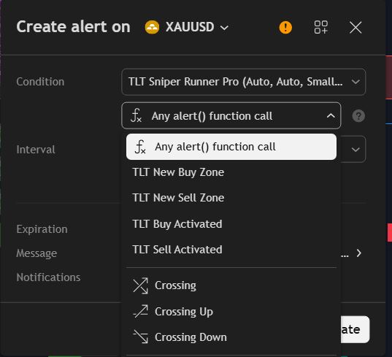The image size is (392, 357).
Task: Open the XAUUSD symbol selector
Action: pyautogui.click(x=187, y=27)
